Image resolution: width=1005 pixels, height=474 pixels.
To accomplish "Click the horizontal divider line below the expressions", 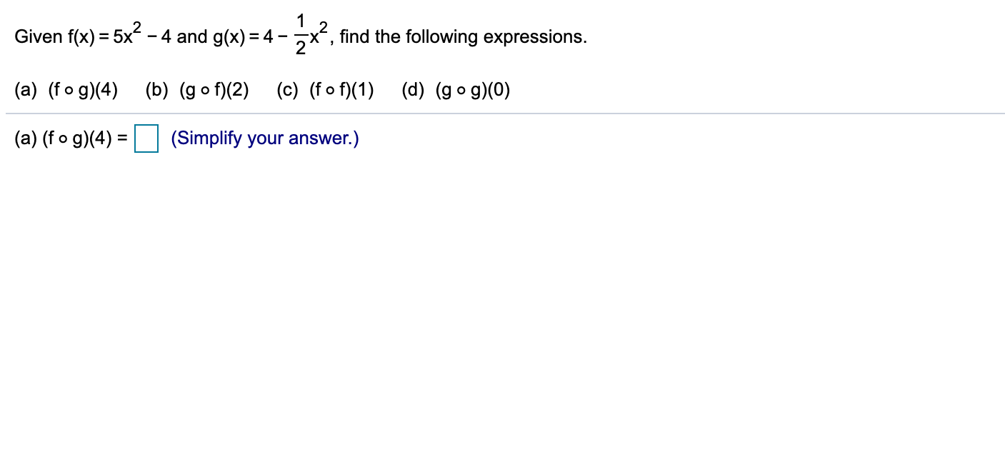I will pos(500,112).
